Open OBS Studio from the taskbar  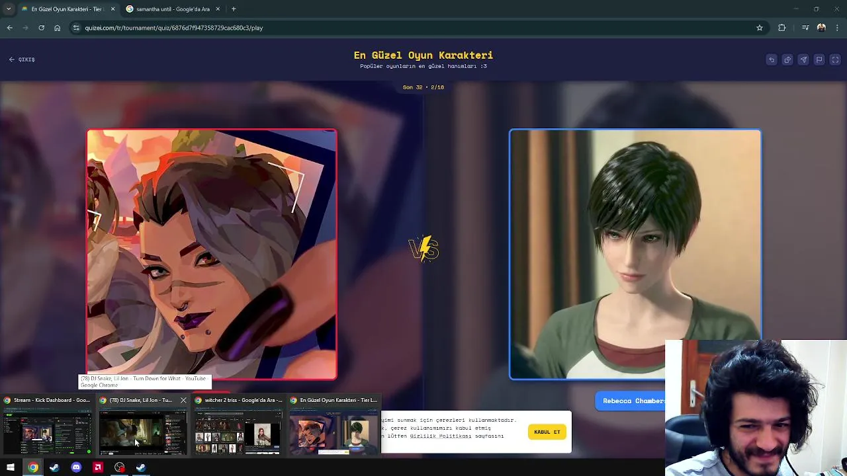click(119, 467)
